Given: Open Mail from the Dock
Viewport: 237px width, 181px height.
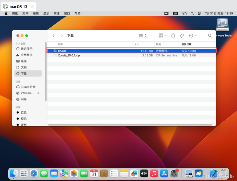Looking at the screenshot, I should click(54, 174).
